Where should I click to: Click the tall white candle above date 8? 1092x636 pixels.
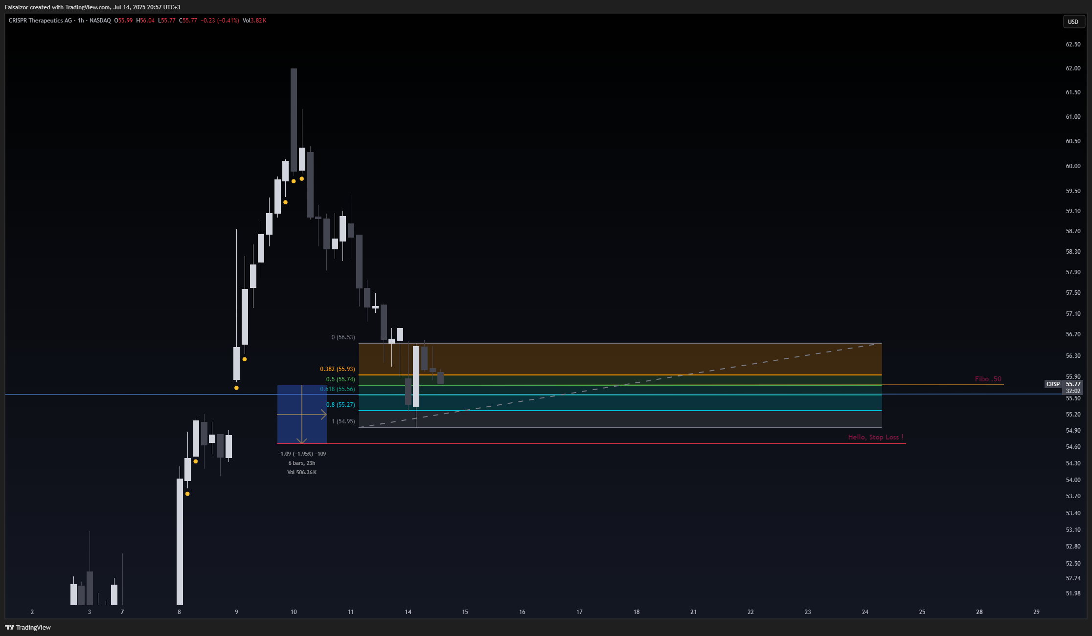click(x=180, y=542)
